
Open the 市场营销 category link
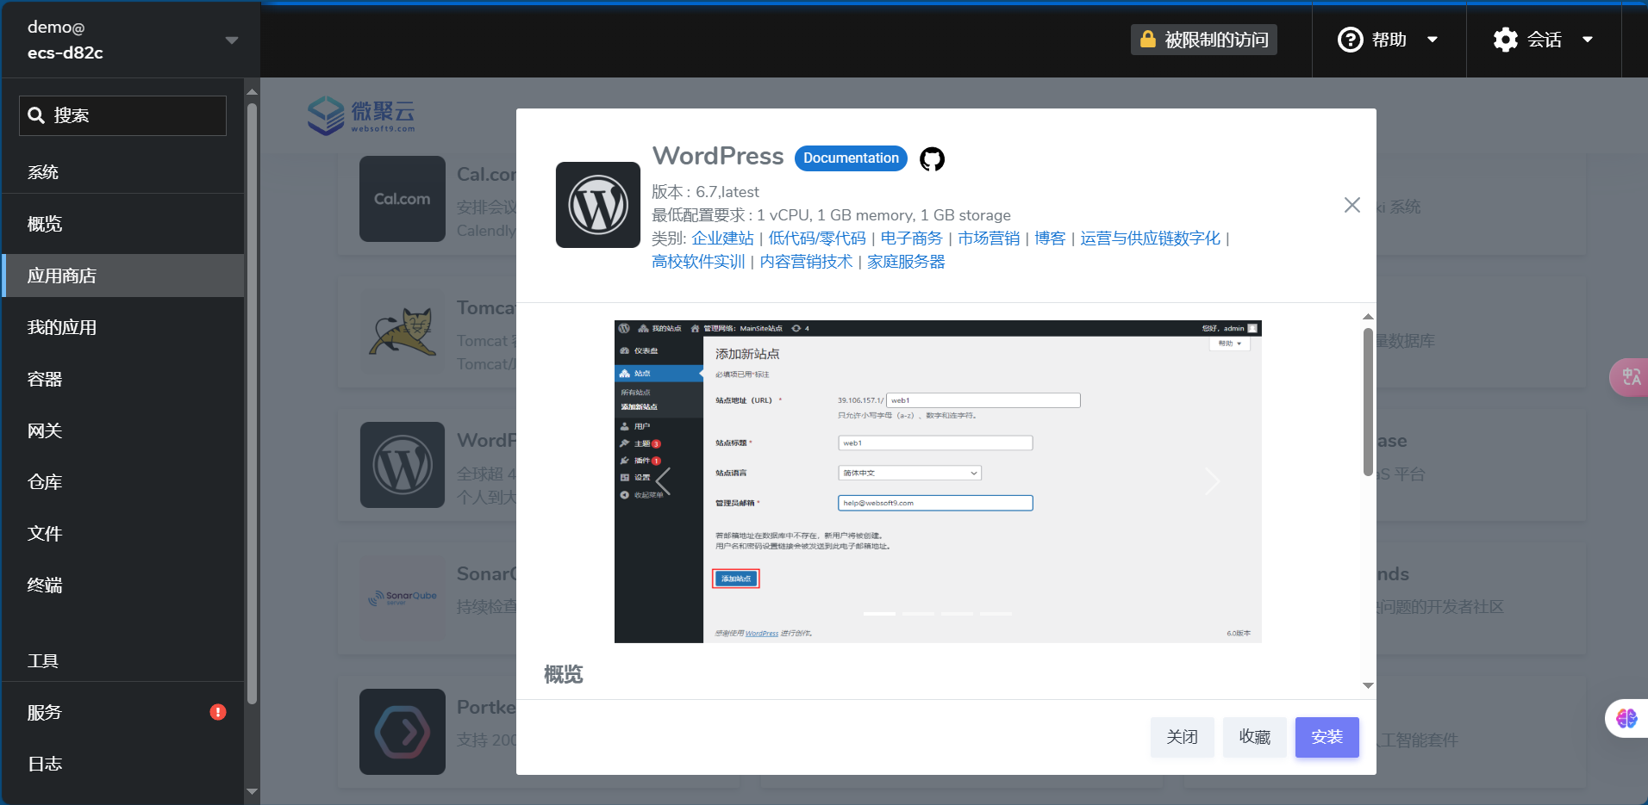989,238
